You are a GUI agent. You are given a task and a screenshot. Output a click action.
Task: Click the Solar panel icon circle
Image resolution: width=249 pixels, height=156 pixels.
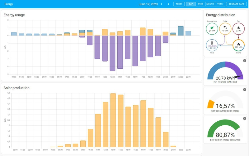tap(225, 29)
